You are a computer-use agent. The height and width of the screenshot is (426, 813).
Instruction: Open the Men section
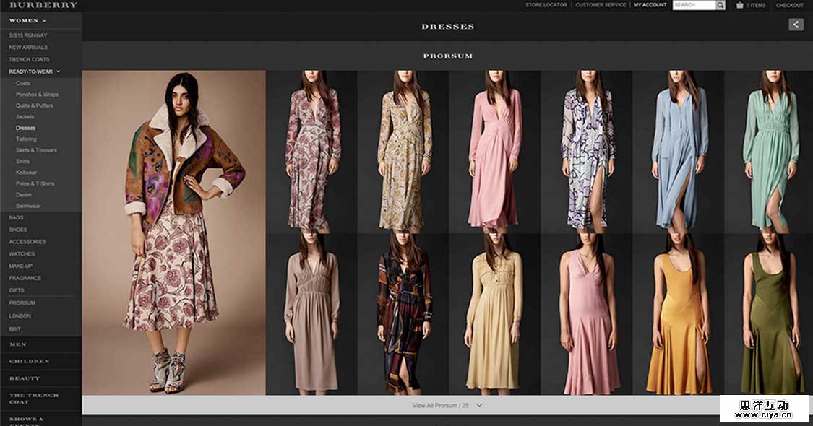click(x=18, y=344)
